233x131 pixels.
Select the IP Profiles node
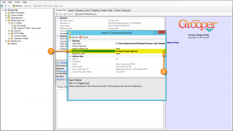tap(18, 23)
